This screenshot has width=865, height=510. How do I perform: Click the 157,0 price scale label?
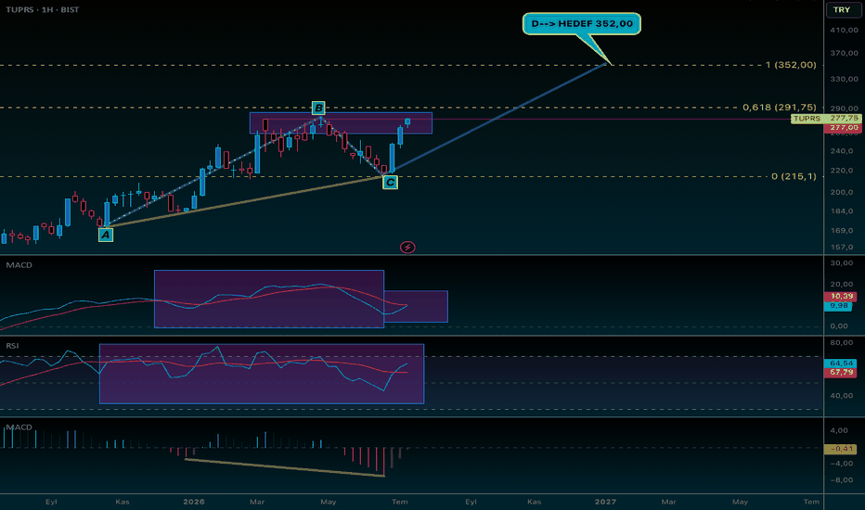[x=842, y=248]
